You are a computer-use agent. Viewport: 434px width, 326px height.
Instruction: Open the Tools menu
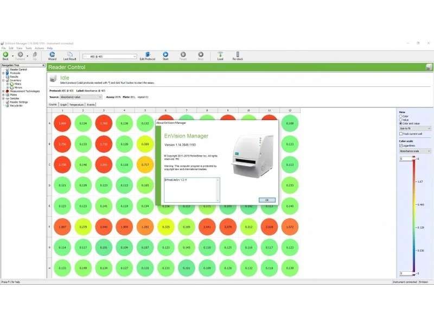point(28,48)
